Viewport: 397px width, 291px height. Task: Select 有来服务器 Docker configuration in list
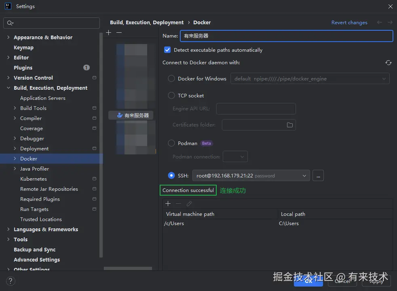(x=131, y=115)
